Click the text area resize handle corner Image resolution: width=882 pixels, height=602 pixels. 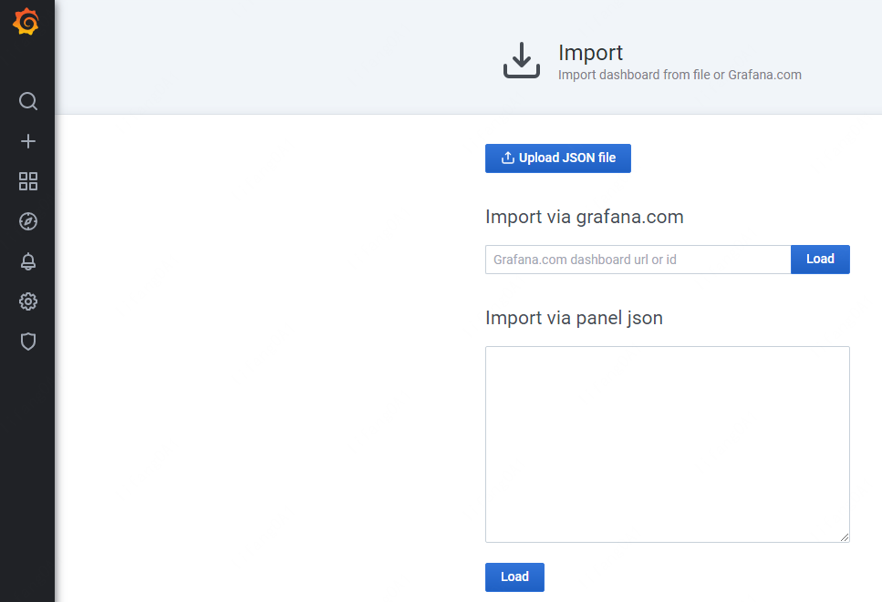pos(845,537)
